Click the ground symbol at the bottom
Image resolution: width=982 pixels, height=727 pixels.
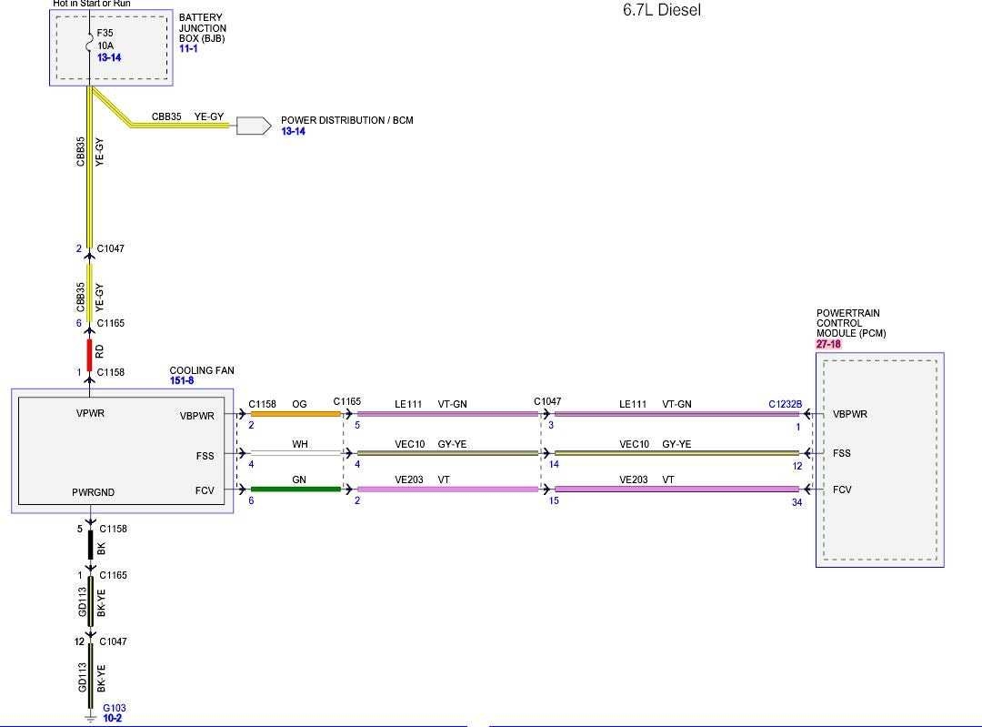pos(89,719)
